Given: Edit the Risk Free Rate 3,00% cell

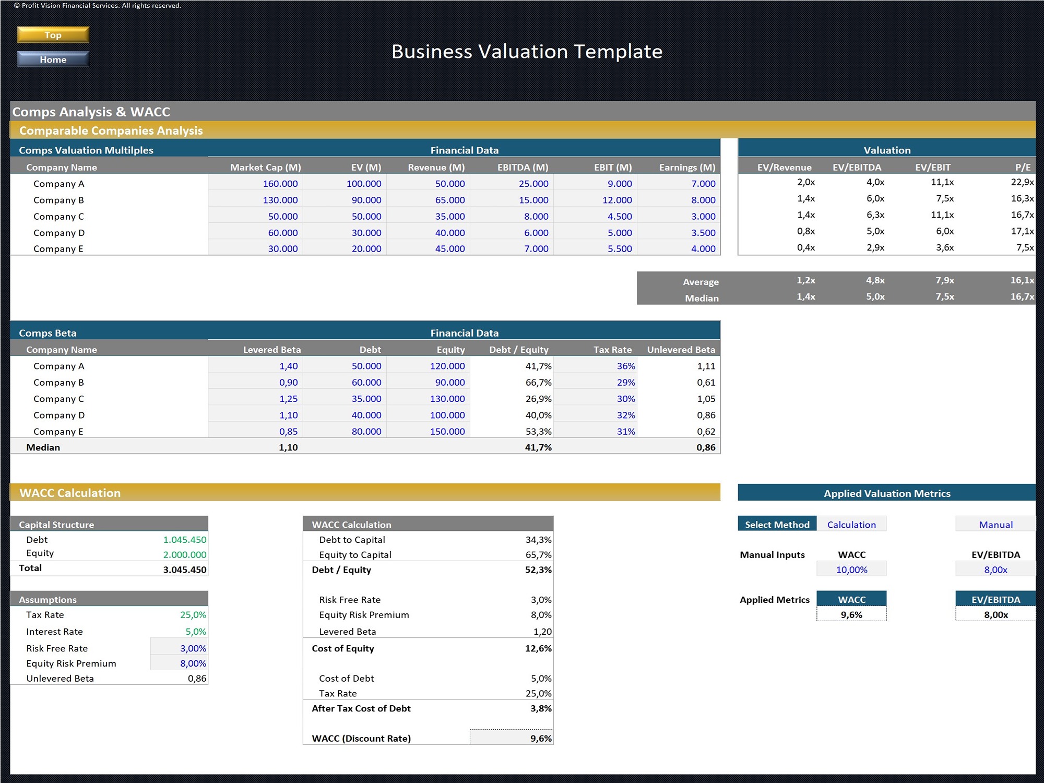Looking at the screenshot, I should pos(180,648).
